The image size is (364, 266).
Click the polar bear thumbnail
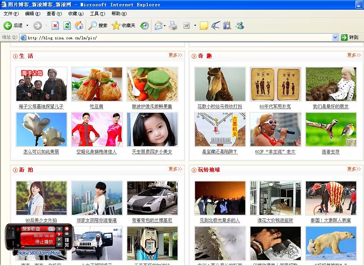pyautogui.click(x=331, y=243)
